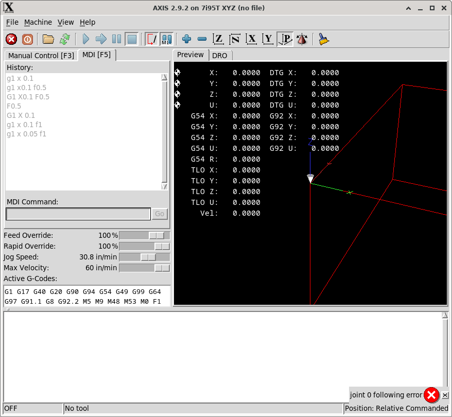
Task: Select history entry 'g1 x 0.05 f1'
Action: 26,134
